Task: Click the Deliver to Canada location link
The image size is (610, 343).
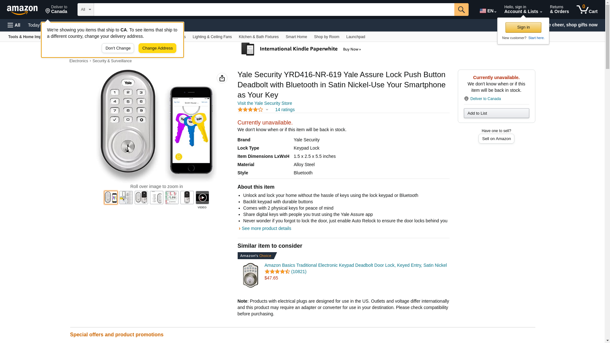Action: 485,99
